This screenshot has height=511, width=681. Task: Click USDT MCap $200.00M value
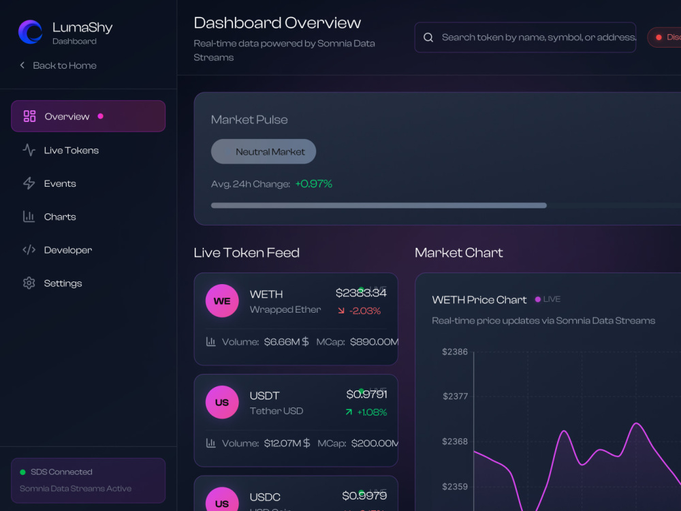coord(375,444)
